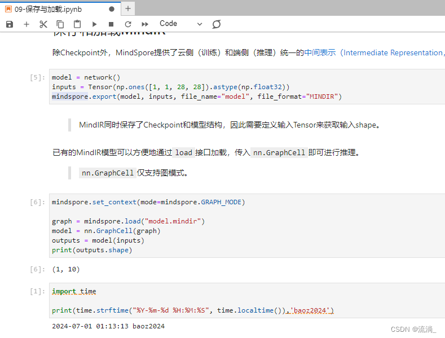This screenshot has width=445, height=338.
Task: Open a new launcher tab with the plus button
Action: coord(128,9)
